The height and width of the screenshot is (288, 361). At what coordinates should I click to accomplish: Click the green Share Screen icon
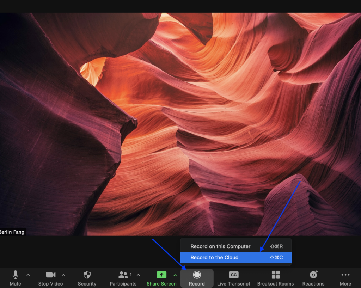(x=161, y=275)
